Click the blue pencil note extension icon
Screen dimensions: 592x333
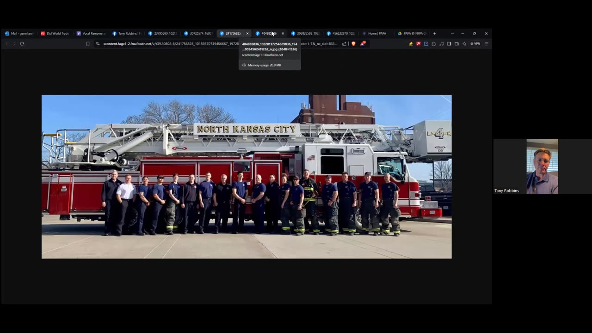[x=426, y=43]
